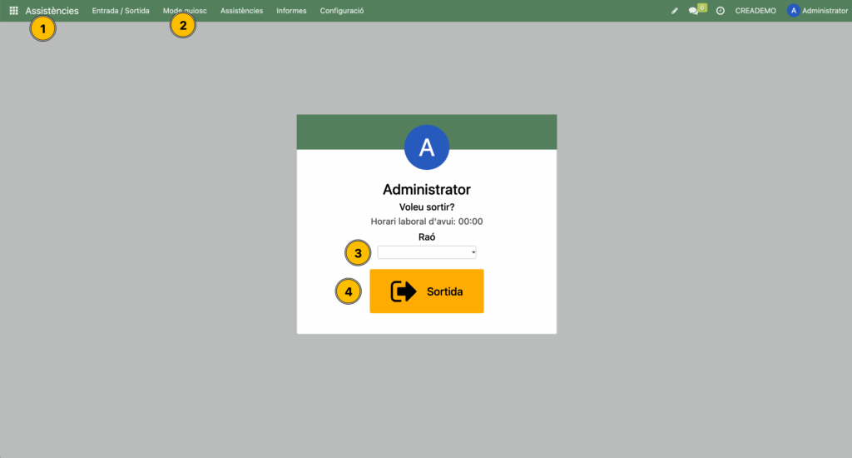Expand the Raó reason dropdown
Image resolution: width=852 pixels, height=458 pixels.
(x=427, y=252)
